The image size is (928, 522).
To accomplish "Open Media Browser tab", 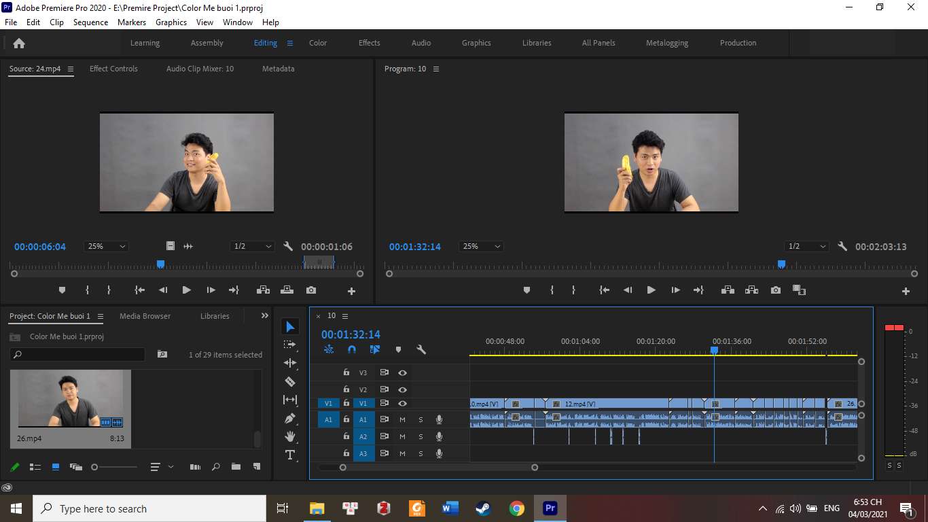I will tap(145, 316).
